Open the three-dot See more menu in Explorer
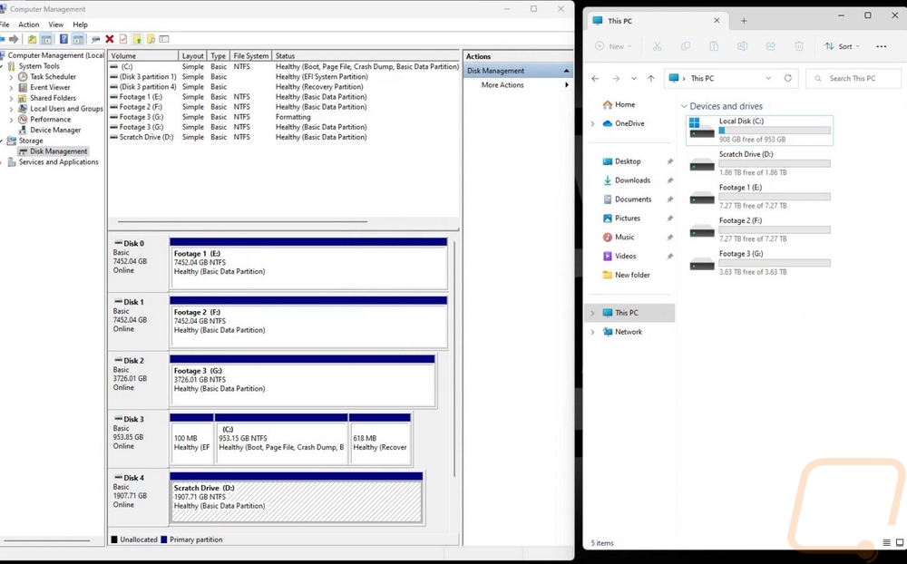This screenshot has height=564, width=907. pos(881,46)
